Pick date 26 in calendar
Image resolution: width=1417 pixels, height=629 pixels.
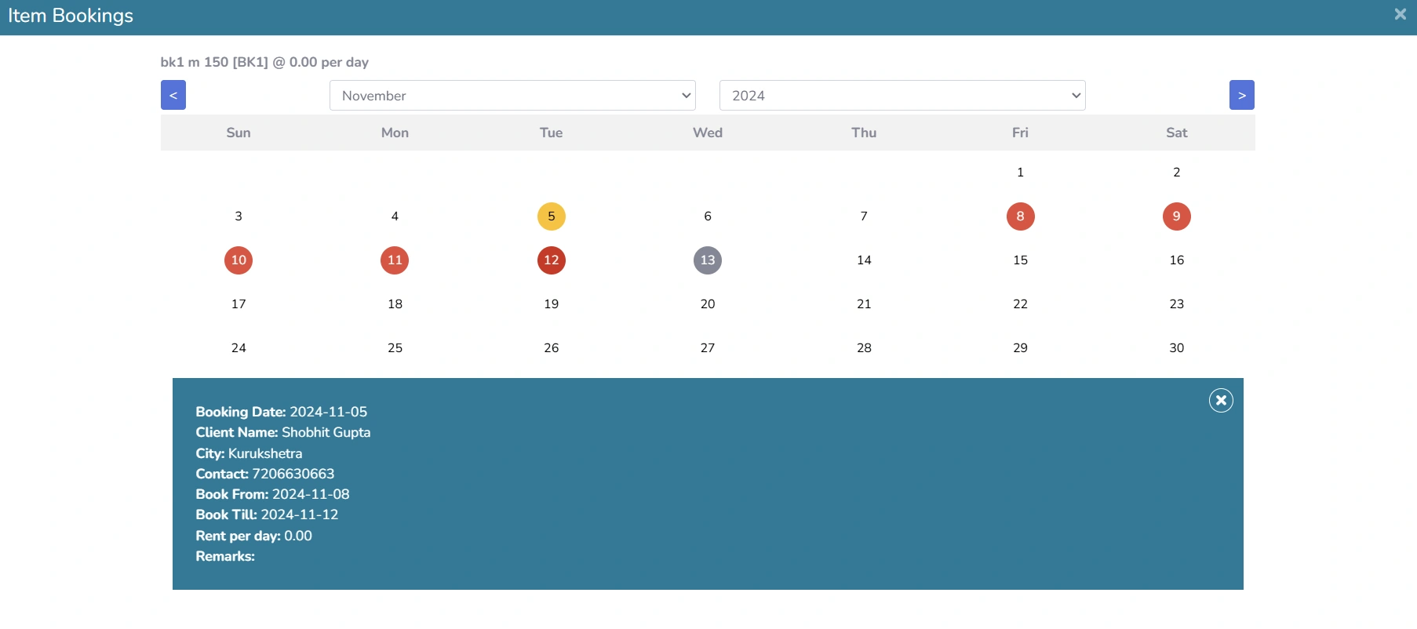(x=552, y=348)
